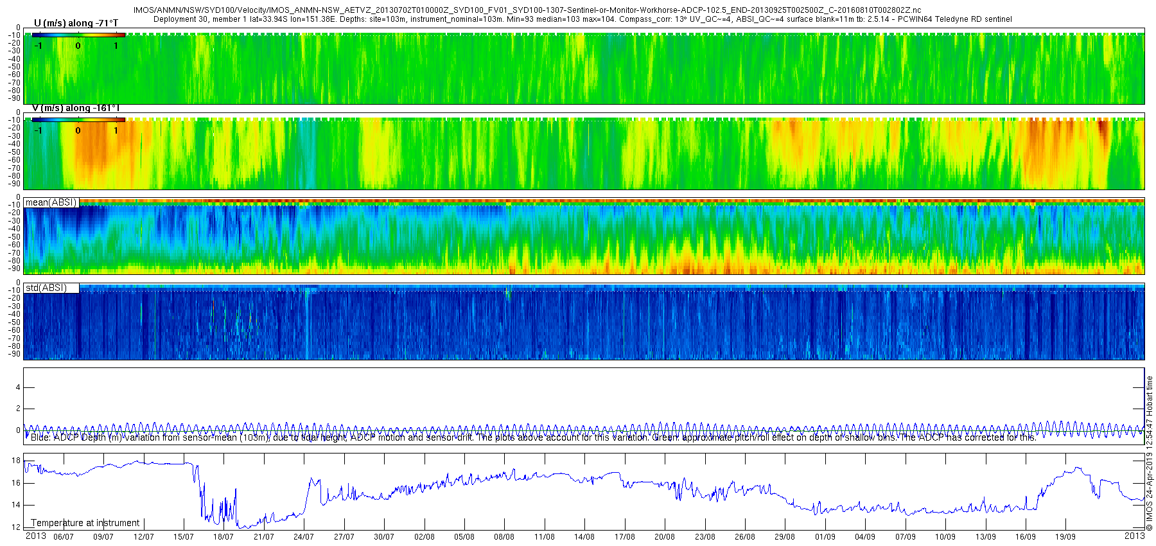Click the 01/09 date tick on time axis
This screenshot has width=1156, height=546.
click(825, 536)
